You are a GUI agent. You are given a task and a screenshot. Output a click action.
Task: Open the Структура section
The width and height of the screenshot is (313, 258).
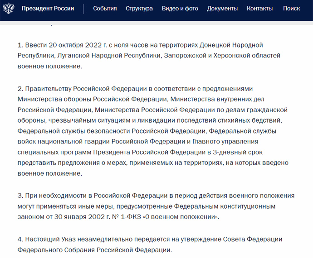pos(139,9)
